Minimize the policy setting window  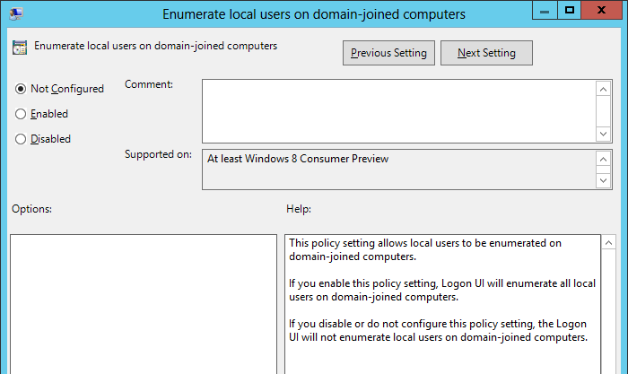coord(544,12)
